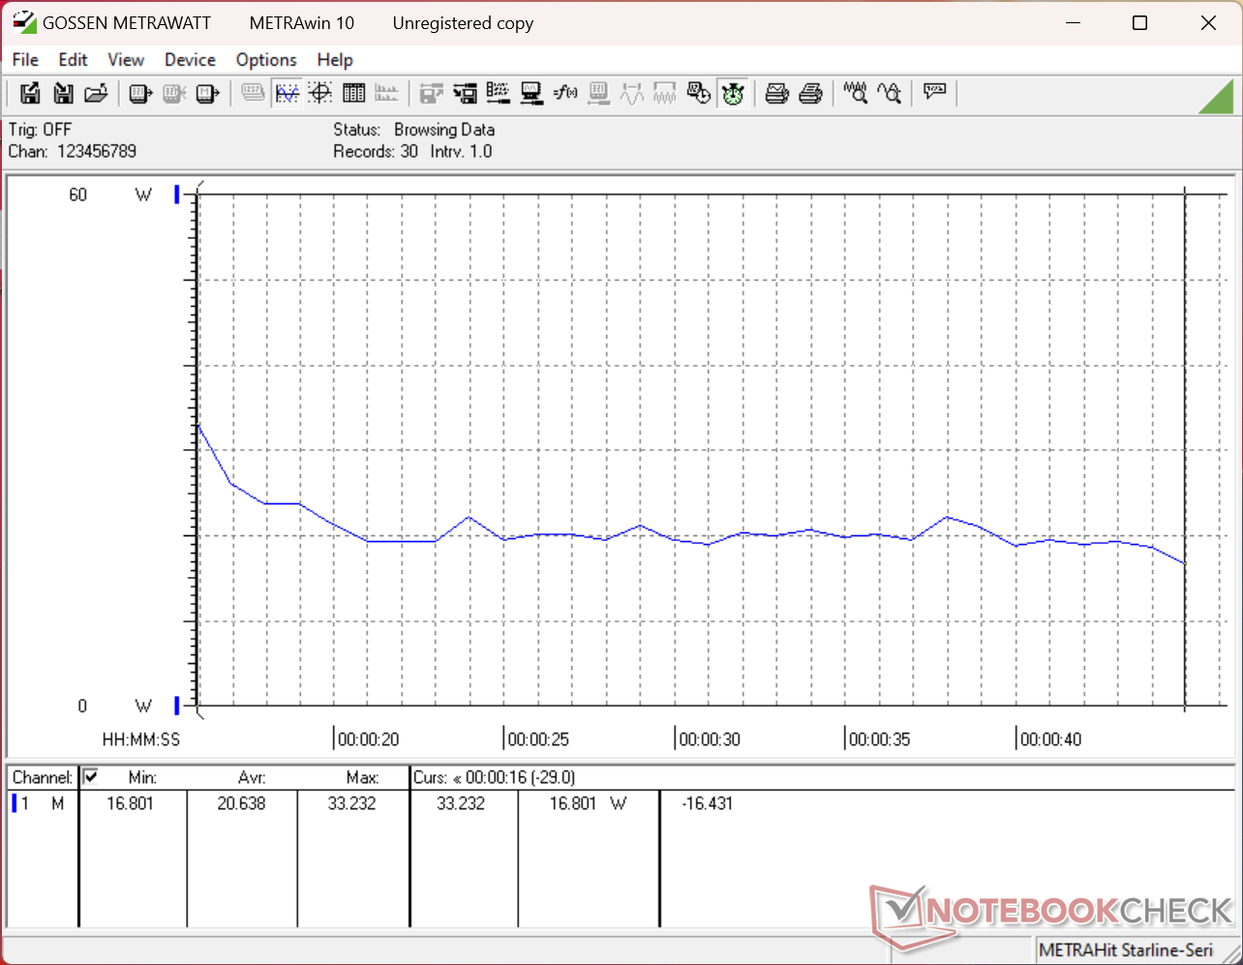
Task: Click the green triangle indicator in the toolbar
Action: [x=1216, y=97]
